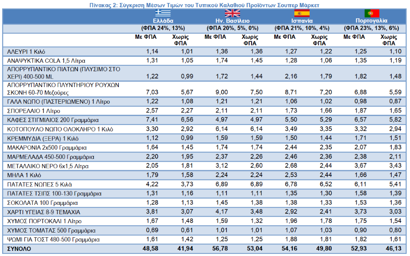Click UK total with VAT 56,78

(x=218, y=249)
